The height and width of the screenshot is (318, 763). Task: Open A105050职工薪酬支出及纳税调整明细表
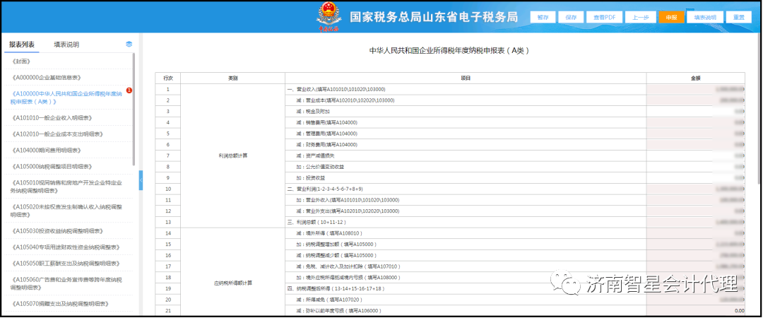click(64, 263)
